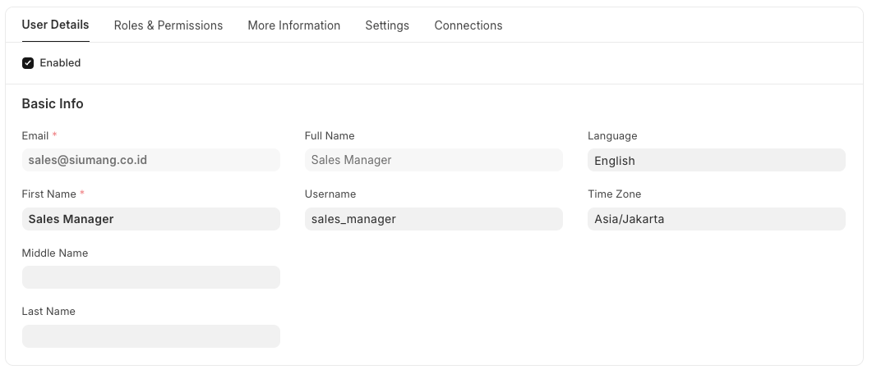Image resolution: width=872 pixels, height=374 pixels.
Task: Click the Time Zone label
Action: click(615, 194)
